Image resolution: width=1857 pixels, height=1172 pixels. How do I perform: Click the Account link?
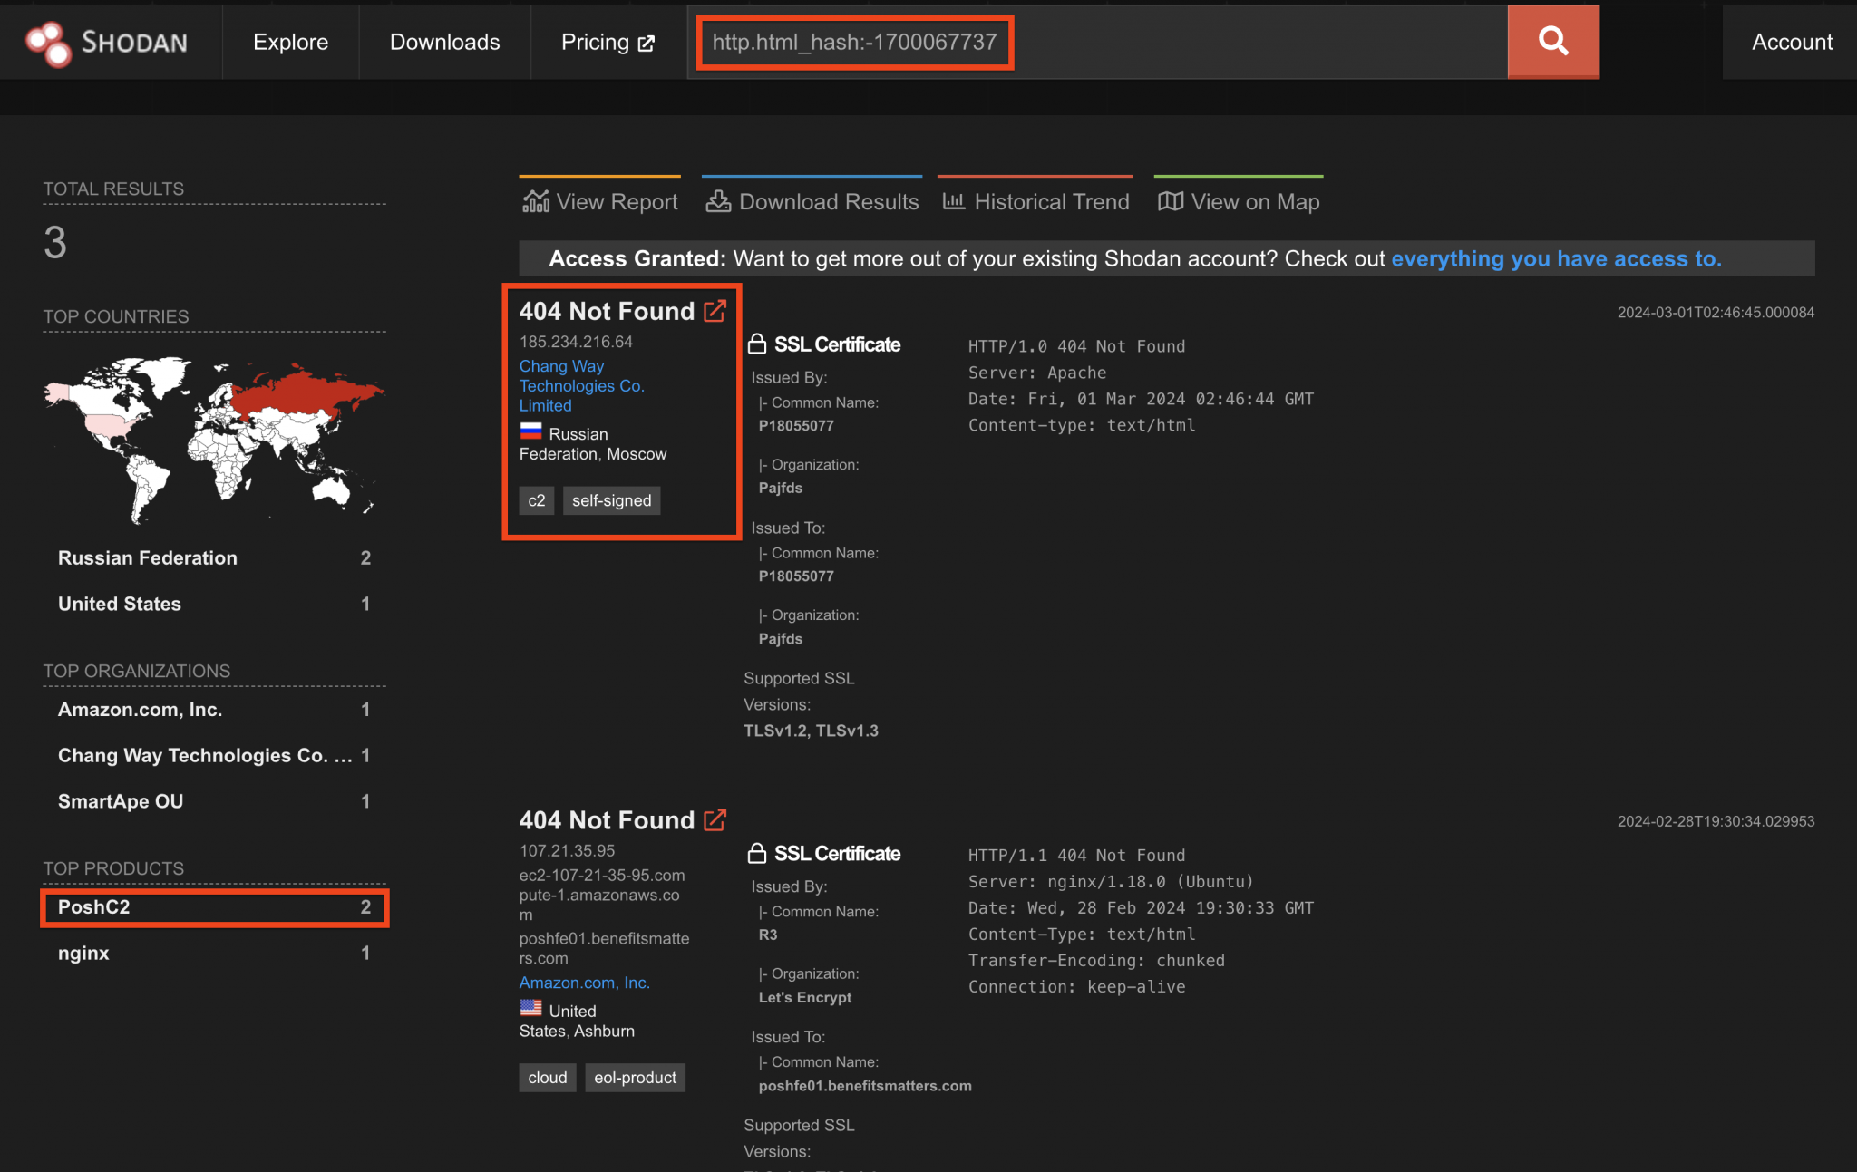point(1790,42)
